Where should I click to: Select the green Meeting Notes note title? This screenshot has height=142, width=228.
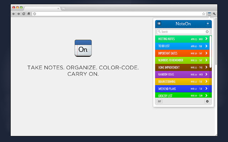click(x=166, y=39)
